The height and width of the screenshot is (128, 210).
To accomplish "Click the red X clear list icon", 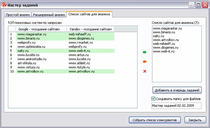I will click(145, 71).
